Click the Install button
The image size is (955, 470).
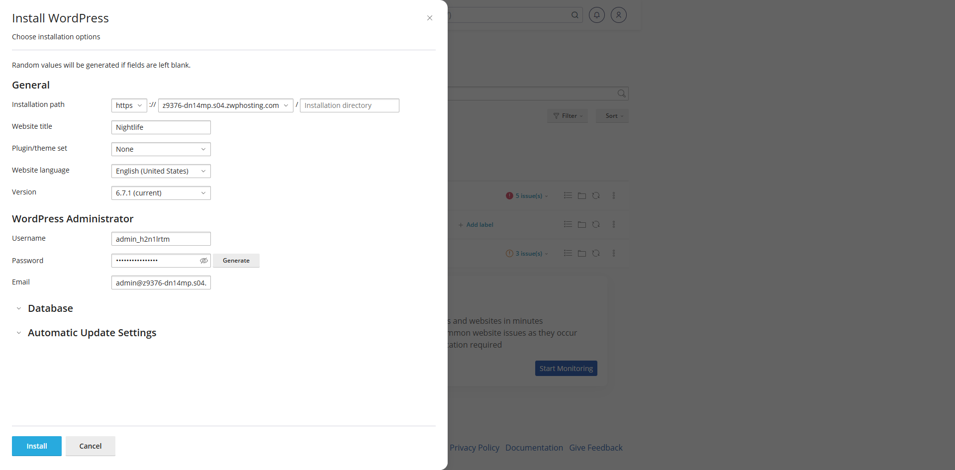pos(37,446)
